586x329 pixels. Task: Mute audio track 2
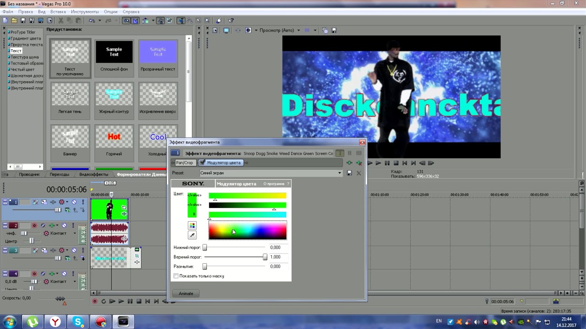click(x=64, y=225)
